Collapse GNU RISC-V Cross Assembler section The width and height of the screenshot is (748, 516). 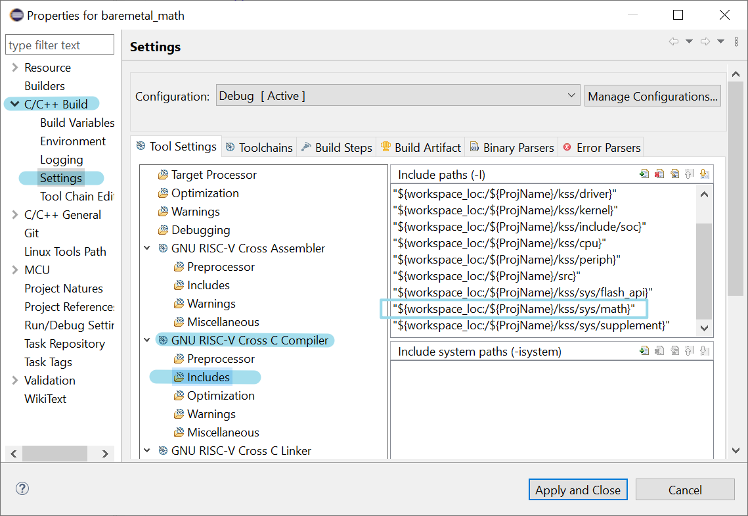[x=147, y=248]
